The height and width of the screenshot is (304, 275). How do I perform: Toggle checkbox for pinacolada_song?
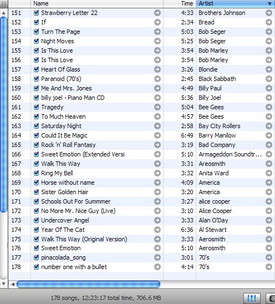(36, 257)
